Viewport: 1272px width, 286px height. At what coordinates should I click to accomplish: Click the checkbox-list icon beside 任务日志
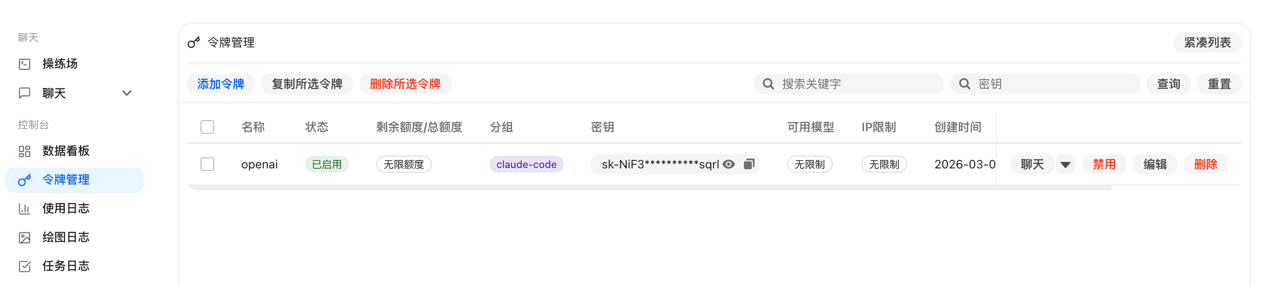[24, 266]
